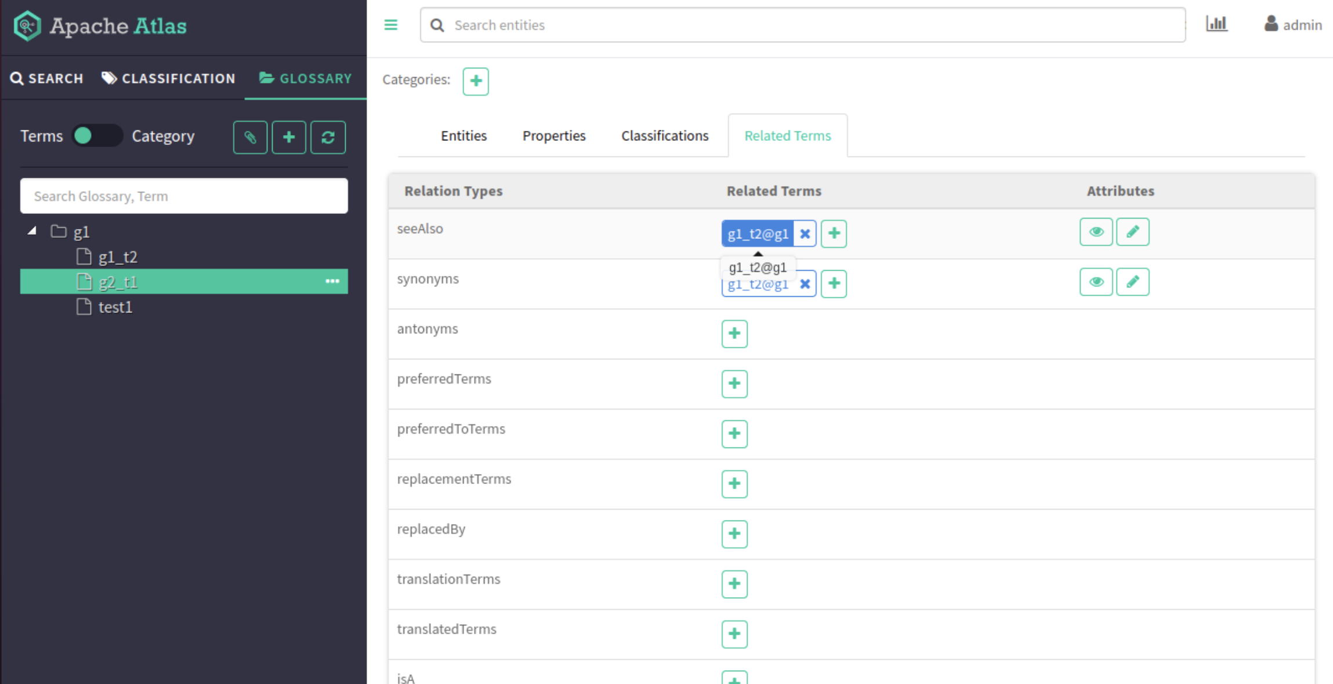Click the glossary attach/link icon button

click(x=250, y=137)
